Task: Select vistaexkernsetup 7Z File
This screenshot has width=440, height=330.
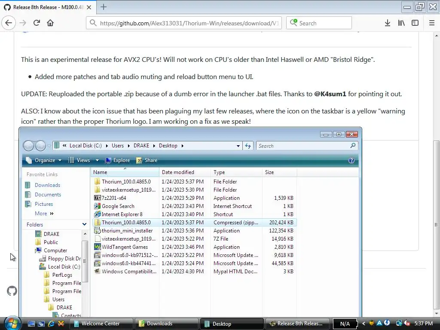Action: [x=194, y=239]
